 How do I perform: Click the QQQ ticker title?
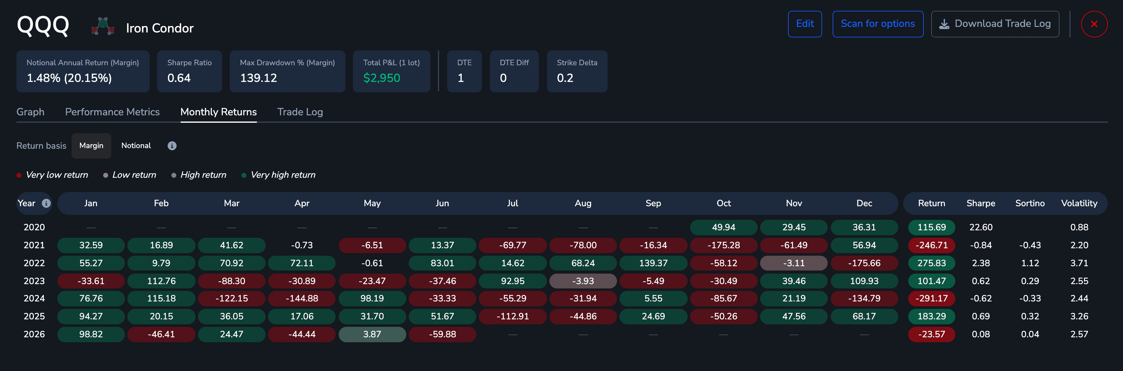pos(43,25)
